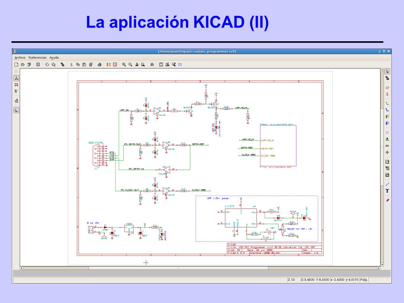The width and height of the screenshot is (404, 303).
Task: Click the vertical scrollbar up arrow
Action: [x=382, y=70]
